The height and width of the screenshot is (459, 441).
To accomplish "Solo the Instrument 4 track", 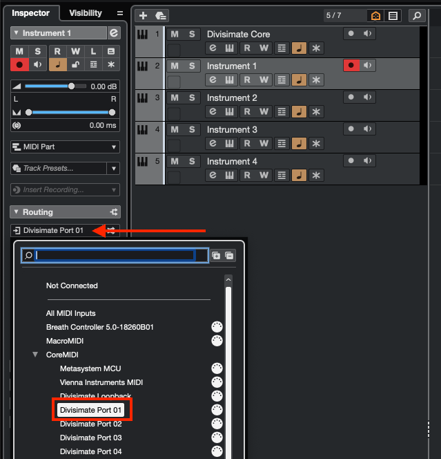I will [x=192, y=161].
